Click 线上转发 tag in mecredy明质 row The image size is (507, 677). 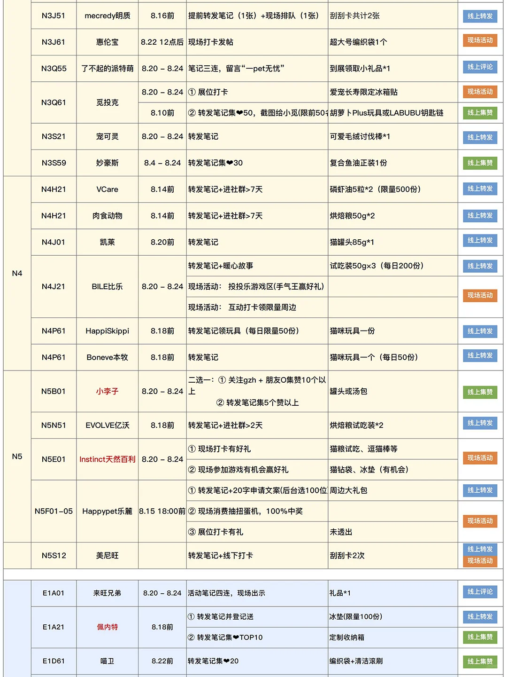[480, 16]
